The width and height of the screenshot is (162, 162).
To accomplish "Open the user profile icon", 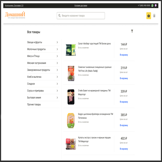I will pos(154,16).
